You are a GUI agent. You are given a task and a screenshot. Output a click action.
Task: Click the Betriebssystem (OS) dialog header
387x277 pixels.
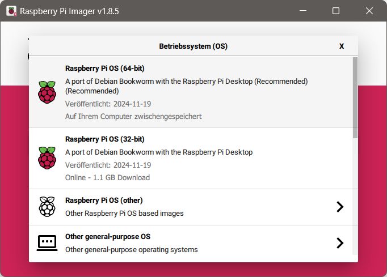[194, 46]
